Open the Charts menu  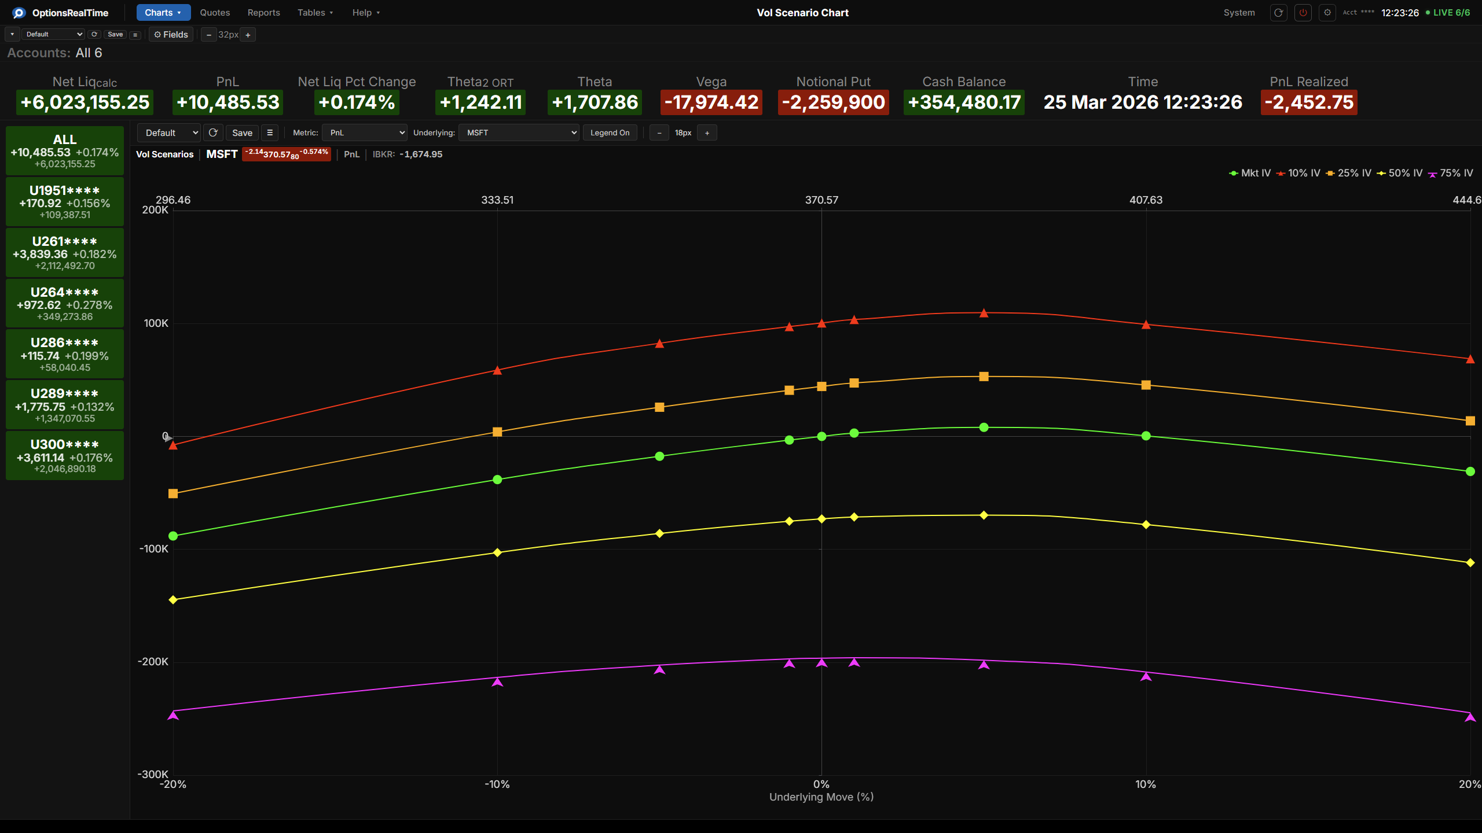point(163,13)
